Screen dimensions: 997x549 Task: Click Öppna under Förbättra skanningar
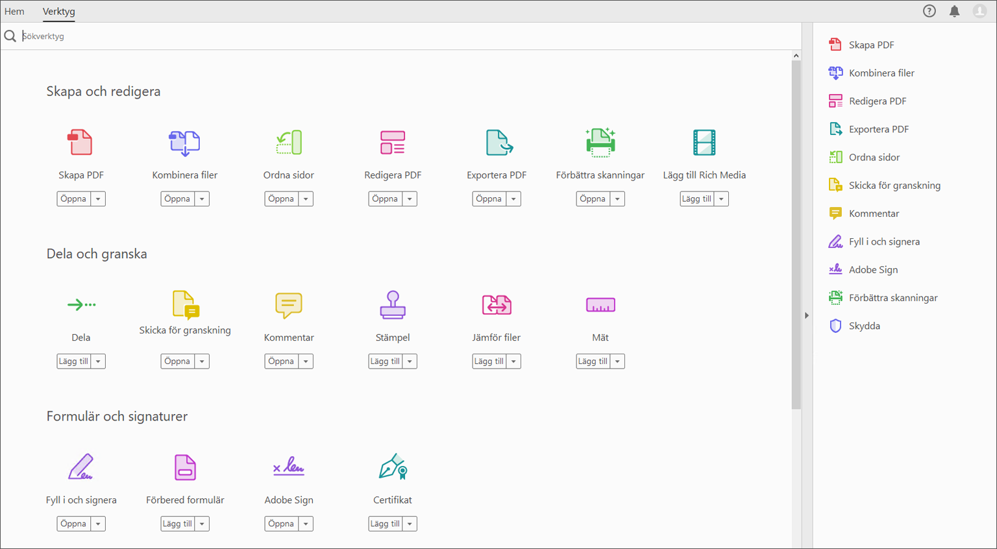pos(593,199)
